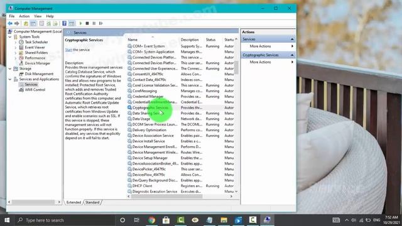This screenshot has height=226, width=402.
Task: Click the console tree horizontal scroll right arrow
Action: click(x=59, y=202)
